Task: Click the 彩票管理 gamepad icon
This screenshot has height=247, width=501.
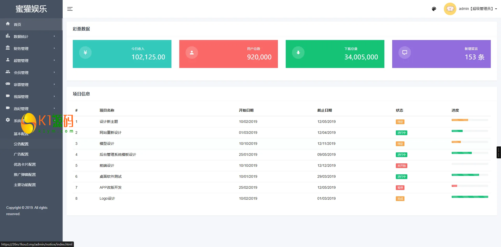Action: [x=8, y=84]
